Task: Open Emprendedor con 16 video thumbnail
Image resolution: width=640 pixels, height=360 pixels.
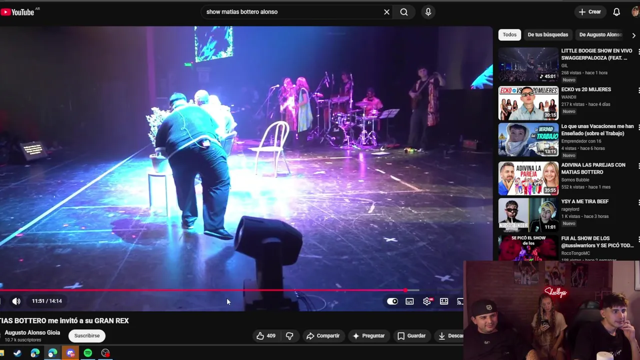Action: (x=528, y=140)
